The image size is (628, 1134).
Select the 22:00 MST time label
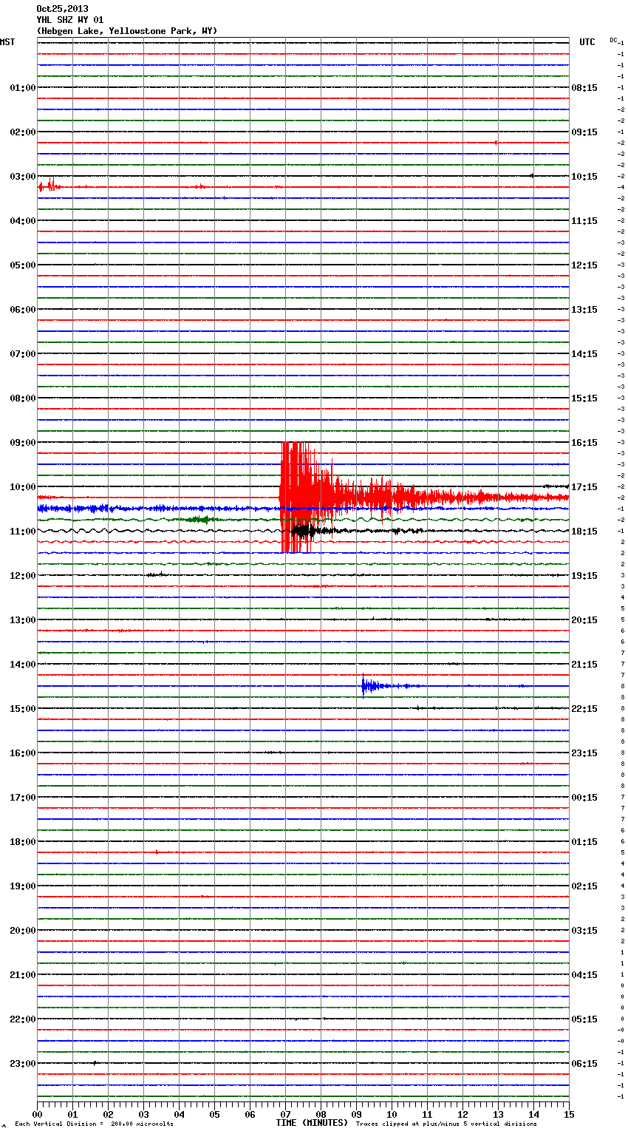click(22, 1019)
